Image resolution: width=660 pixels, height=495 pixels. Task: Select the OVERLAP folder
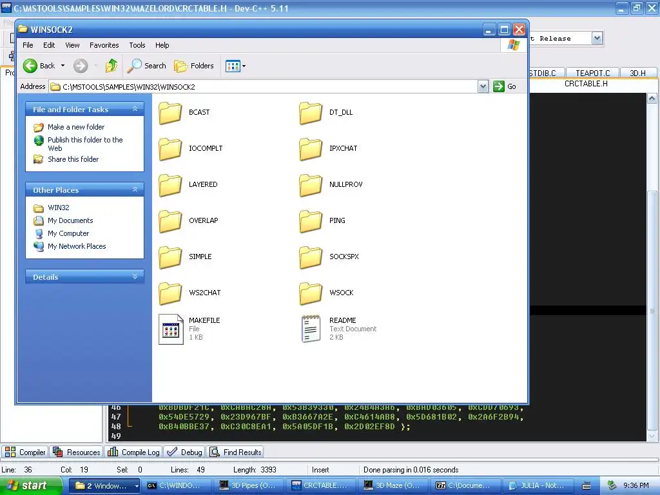tap(170, 221)
